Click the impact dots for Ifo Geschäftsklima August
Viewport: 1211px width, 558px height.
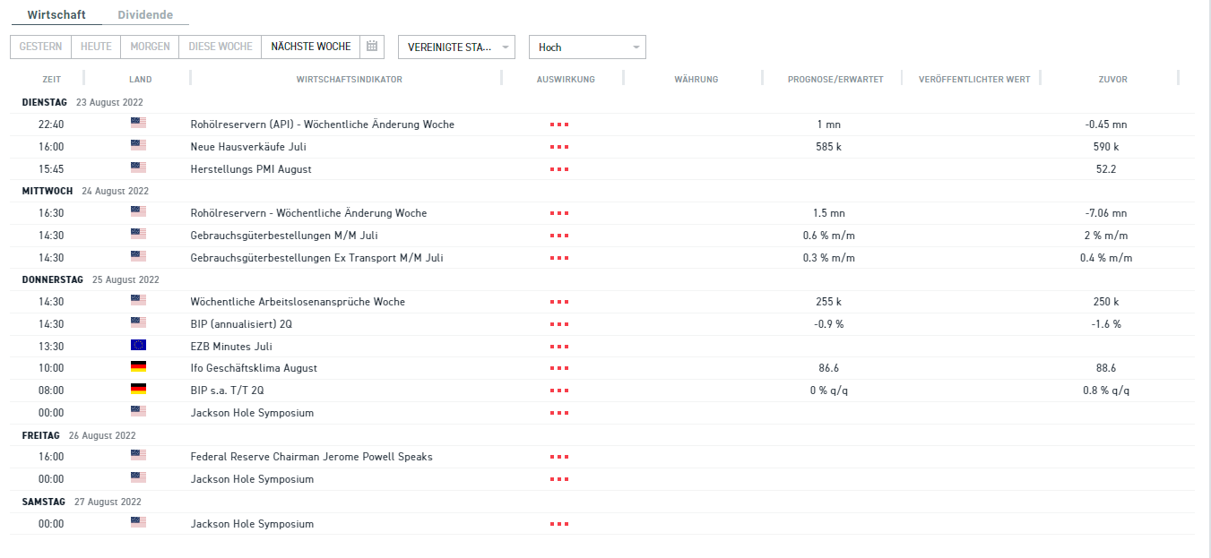pos(559,369)
